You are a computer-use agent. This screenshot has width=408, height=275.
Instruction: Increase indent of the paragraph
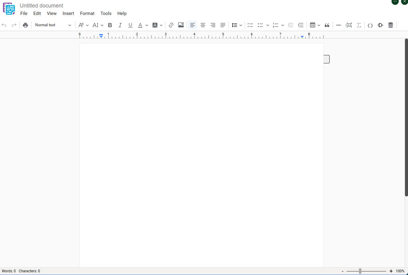pos(301,25)
